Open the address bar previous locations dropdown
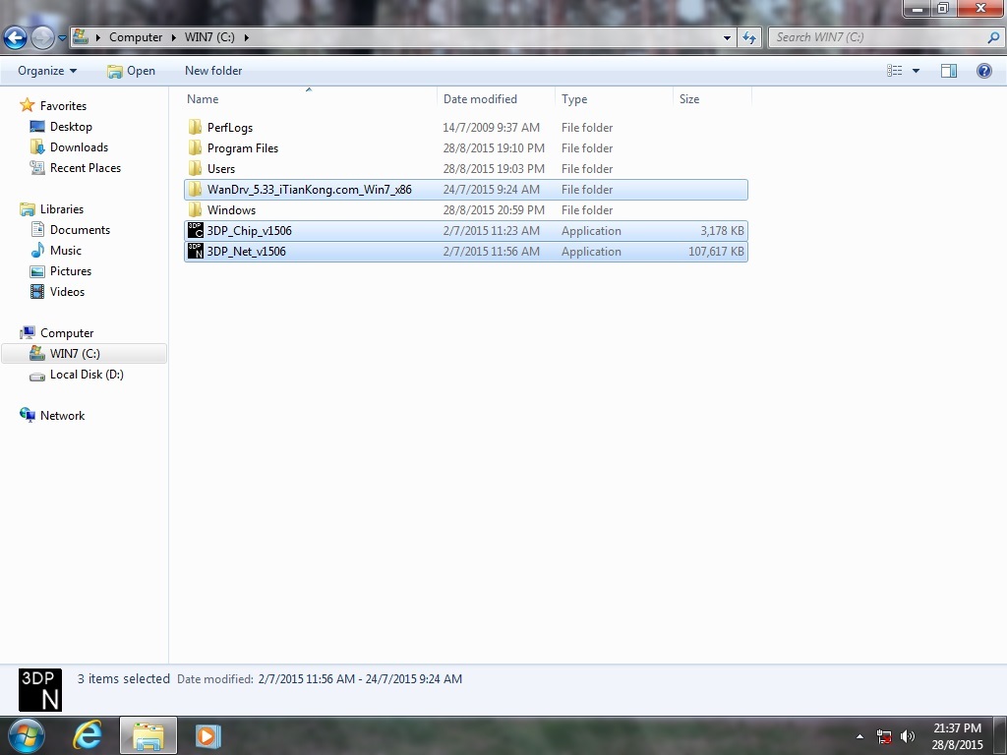This screenshot has height=755, width=1007. tap(727, 37)
